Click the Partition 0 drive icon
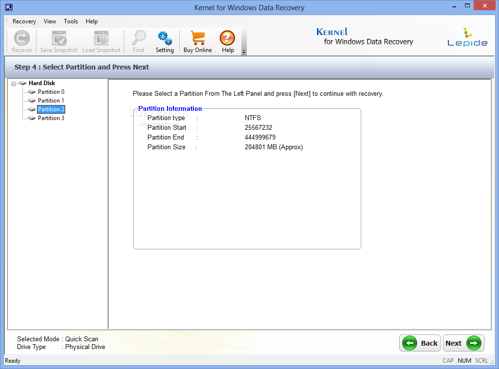499x369 pixels. (32, 92)
